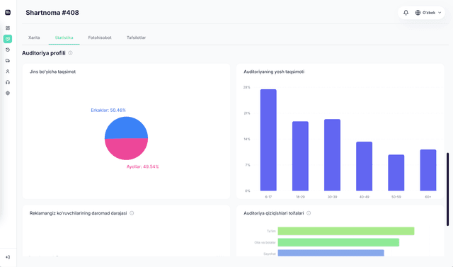The width and height of the screenshot is (453, 267).
Task: Click the Auditoriyaning yosh taqsimoti heading
Action: (x=274, y=72)
